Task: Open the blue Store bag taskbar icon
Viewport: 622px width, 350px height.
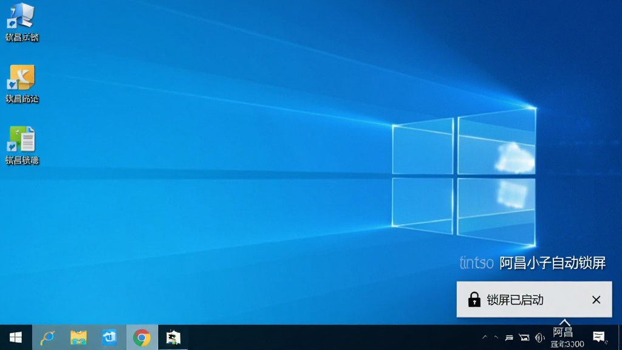Action: point(110,338)
